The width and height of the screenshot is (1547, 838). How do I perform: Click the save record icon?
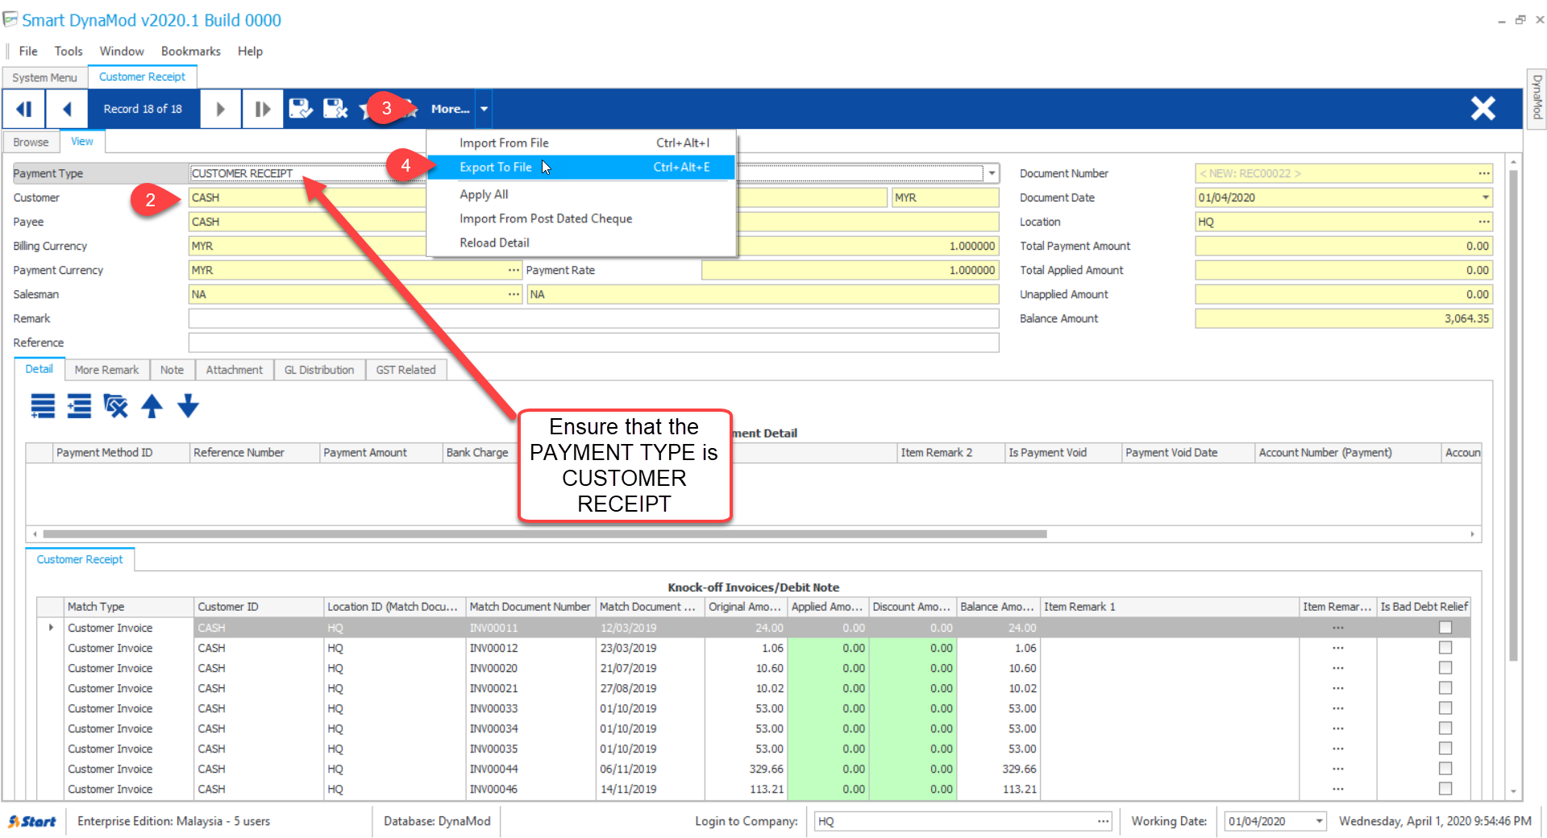(x=301, y=109)
